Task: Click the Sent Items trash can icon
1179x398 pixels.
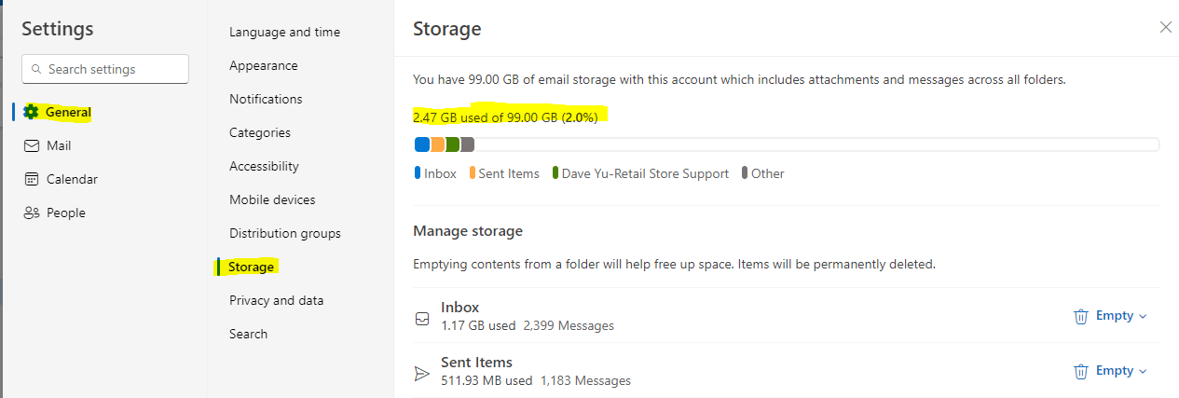Action: [x=1081, y=371]
